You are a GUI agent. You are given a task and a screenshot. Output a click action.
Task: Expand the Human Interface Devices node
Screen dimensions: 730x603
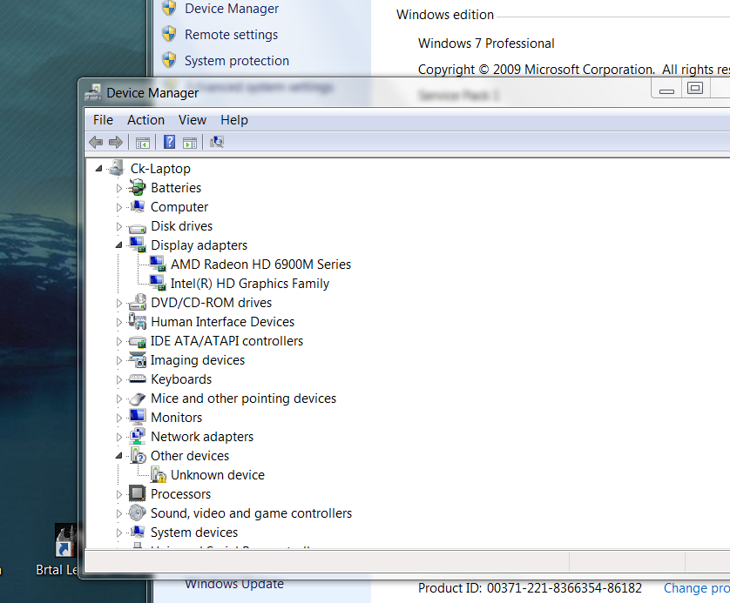coord(119,322)
